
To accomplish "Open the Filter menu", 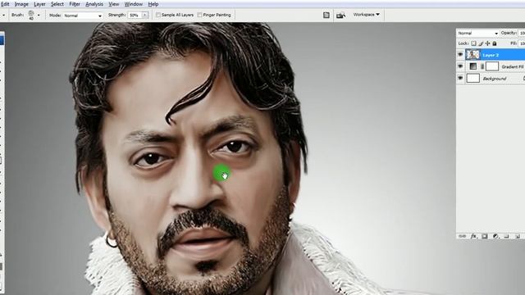I will click(75, 4).
